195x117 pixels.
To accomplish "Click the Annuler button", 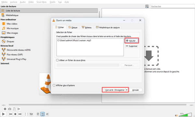I will pos(136,90).
